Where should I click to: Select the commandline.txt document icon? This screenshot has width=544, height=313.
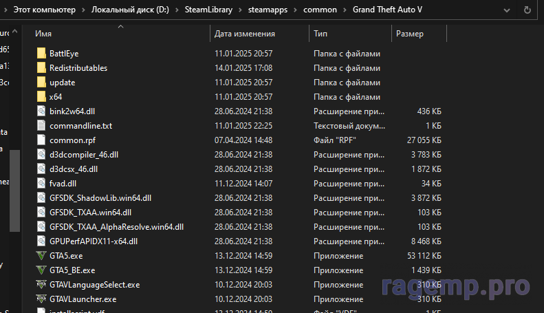coord(41,126)
